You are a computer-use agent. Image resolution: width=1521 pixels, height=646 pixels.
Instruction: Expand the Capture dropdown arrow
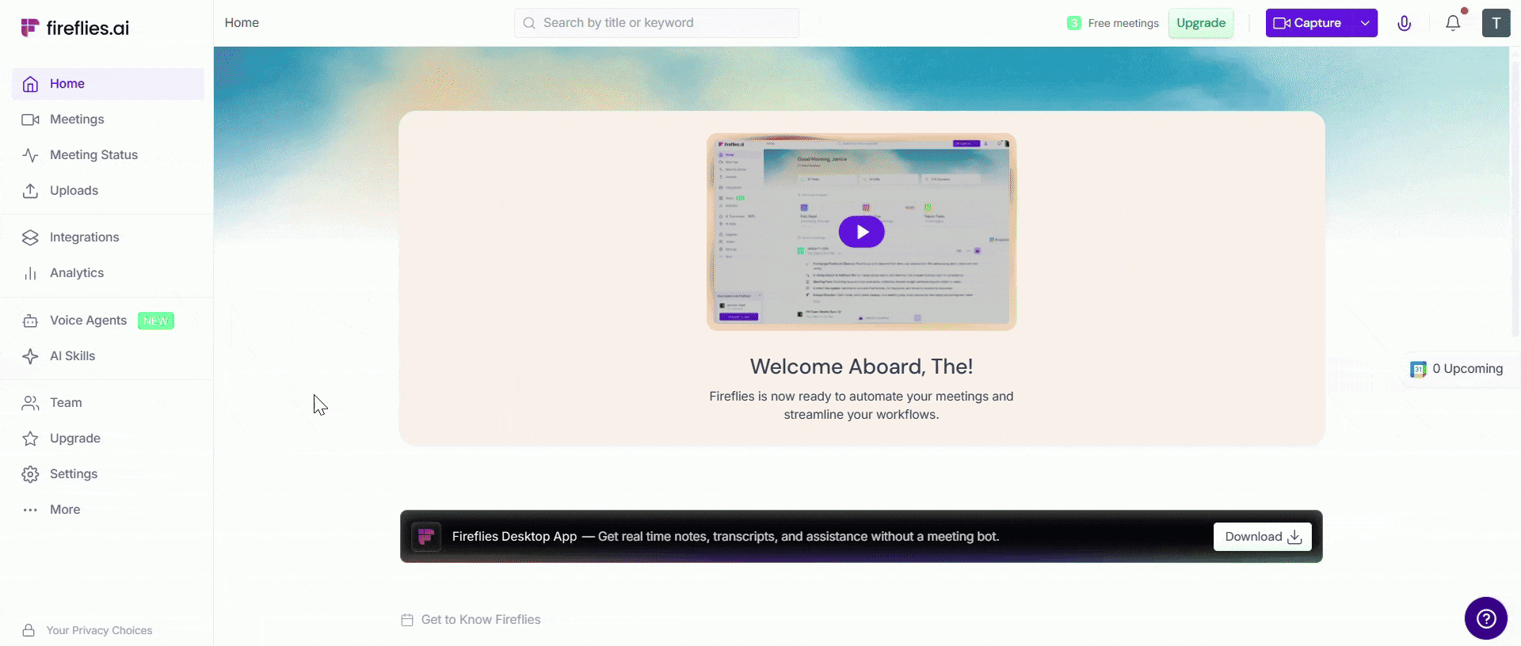coord(1365,23)
